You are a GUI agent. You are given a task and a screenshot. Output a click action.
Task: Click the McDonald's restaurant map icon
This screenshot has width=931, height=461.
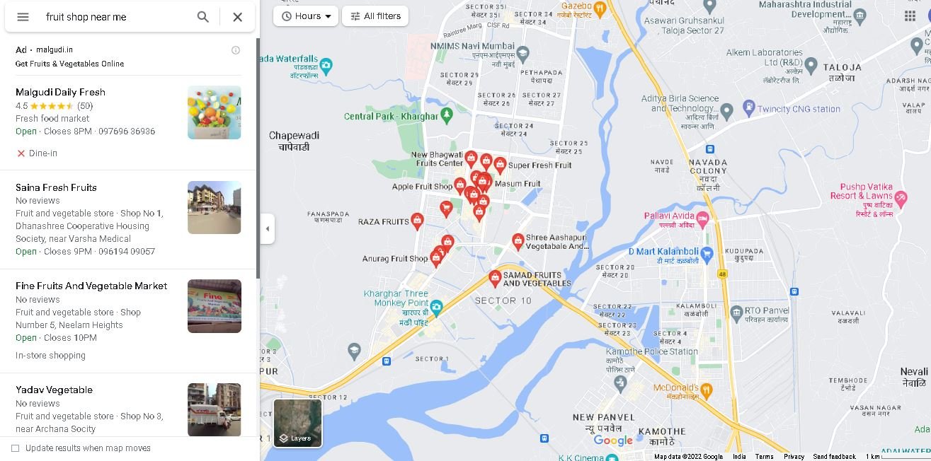tap(706, 390)
